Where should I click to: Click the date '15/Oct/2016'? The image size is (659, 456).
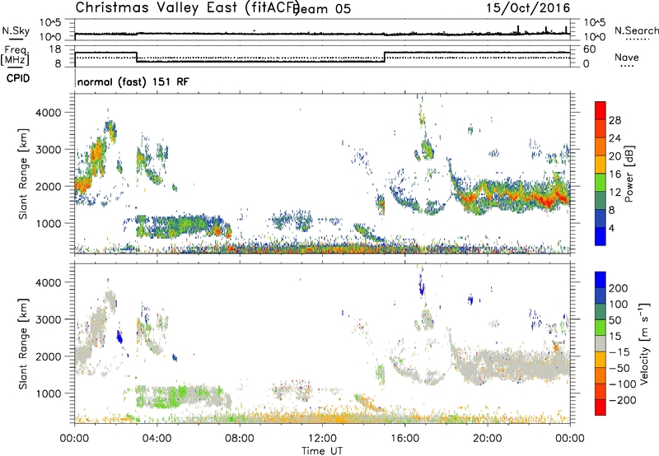pos(528,8)
